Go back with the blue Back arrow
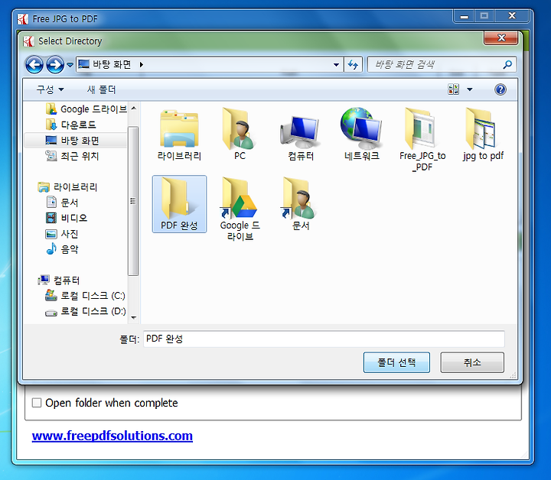Viewport: 551px width, 480px height. tap(34, 64)
